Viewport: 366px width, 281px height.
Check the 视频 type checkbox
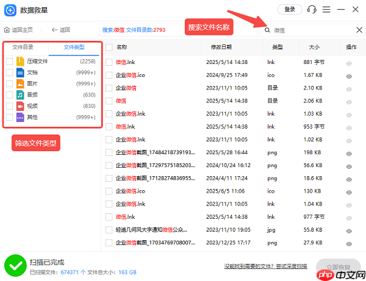(9, 106)
